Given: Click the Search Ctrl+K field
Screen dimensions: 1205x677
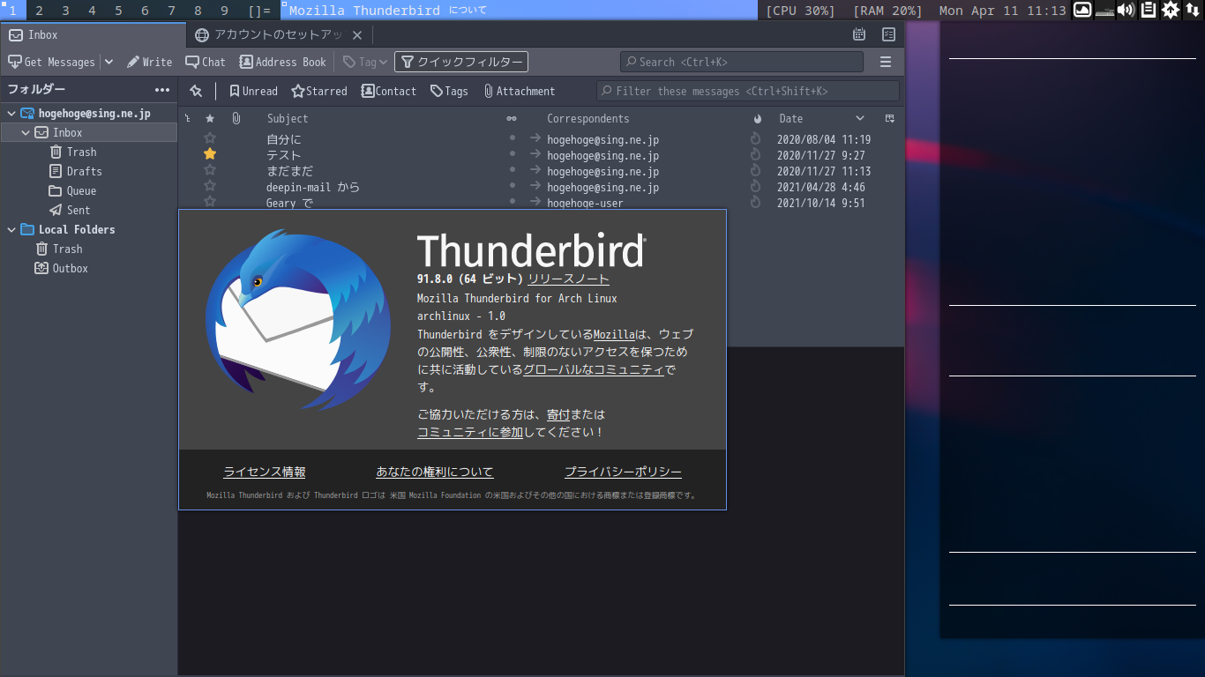Looking at the screenshot, I should click(741, 62).
